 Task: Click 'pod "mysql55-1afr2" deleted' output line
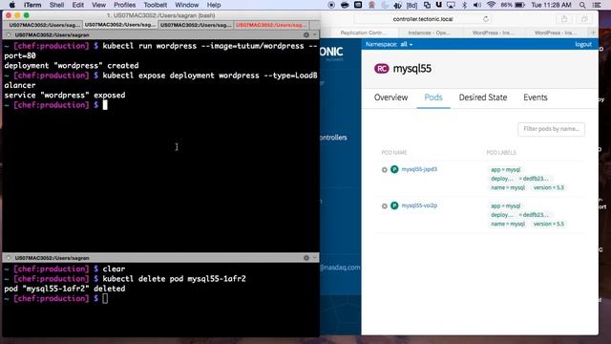coord(65,289)
